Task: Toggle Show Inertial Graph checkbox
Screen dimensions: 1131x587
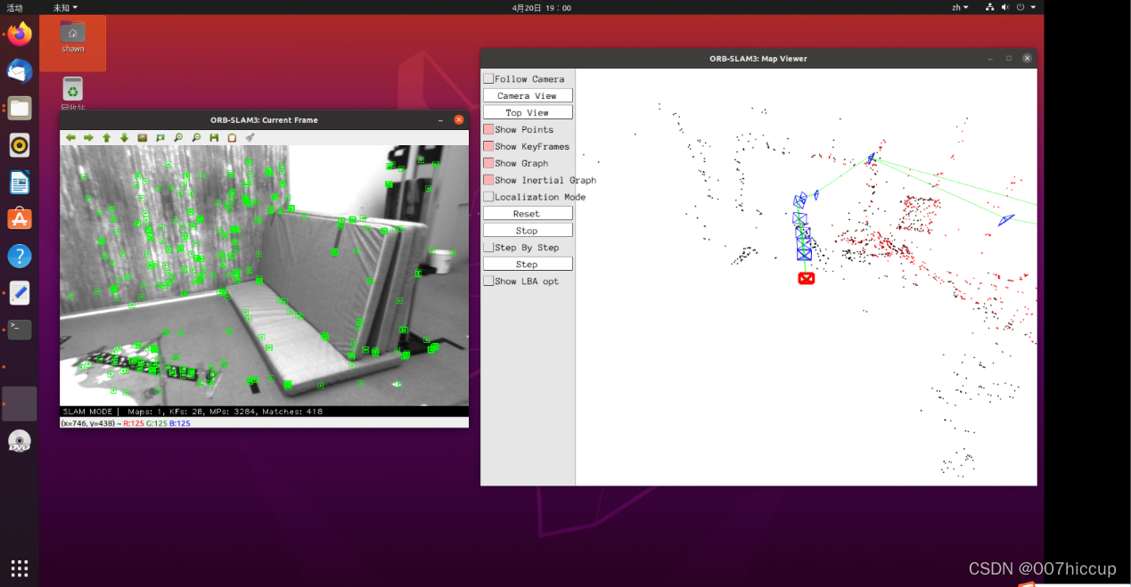Action: [x=488, y=180]
